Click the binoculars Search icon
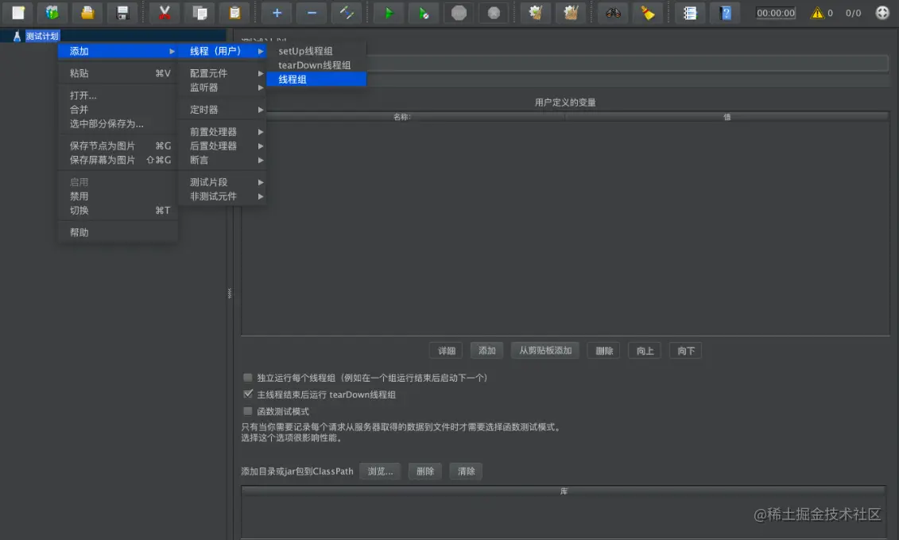Image resolution: width=899 pixels, height=540 pixels. point(613,13)
